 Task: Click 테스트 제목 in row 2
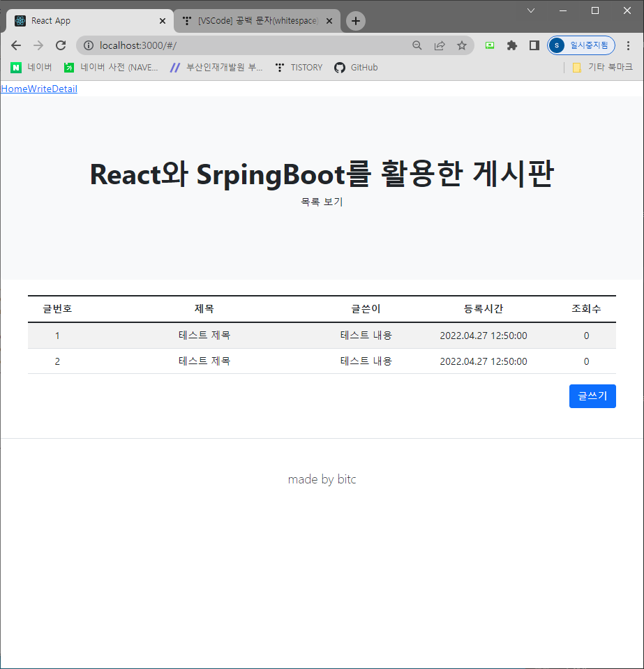pyautogui.click(x=204, y=361)
